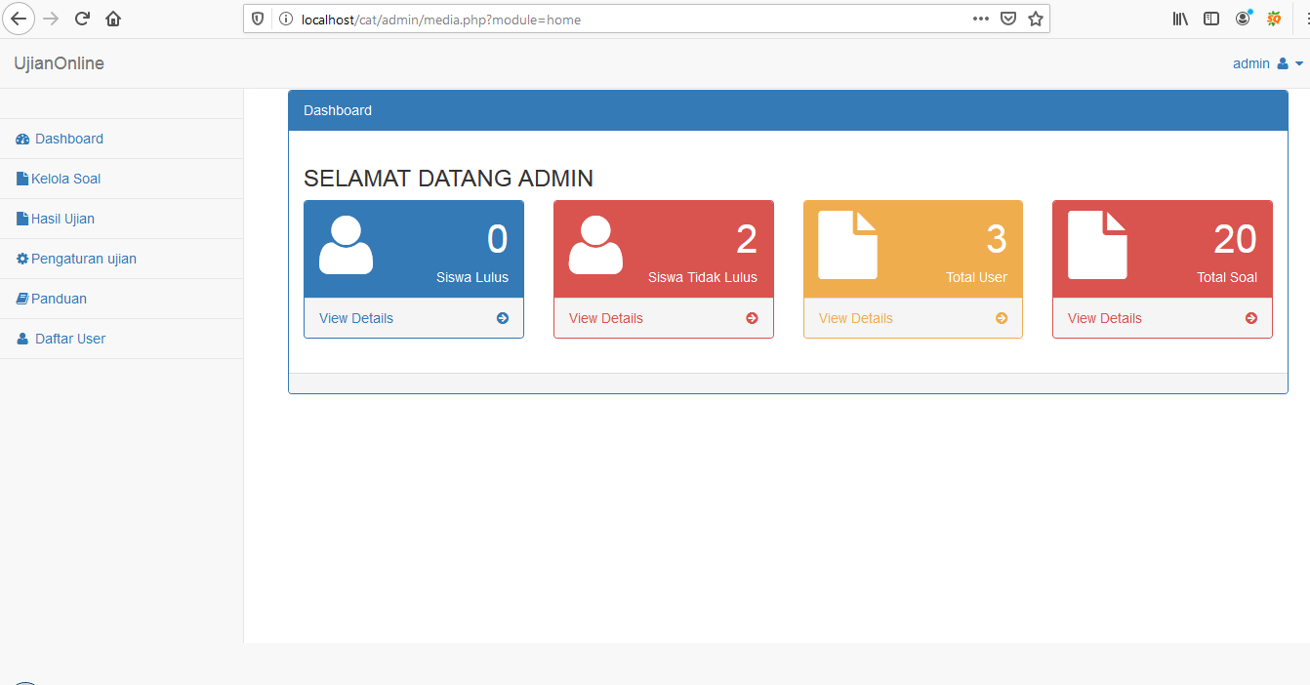This screenshot has height=685, width=1310.
Task: Select the Panduan menu entry
Action: point(58,298)
